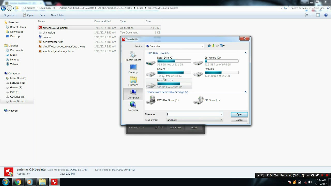Select Local Disk (C:) drive in dialog
331x186 pixels.
(x=169, y=61)
